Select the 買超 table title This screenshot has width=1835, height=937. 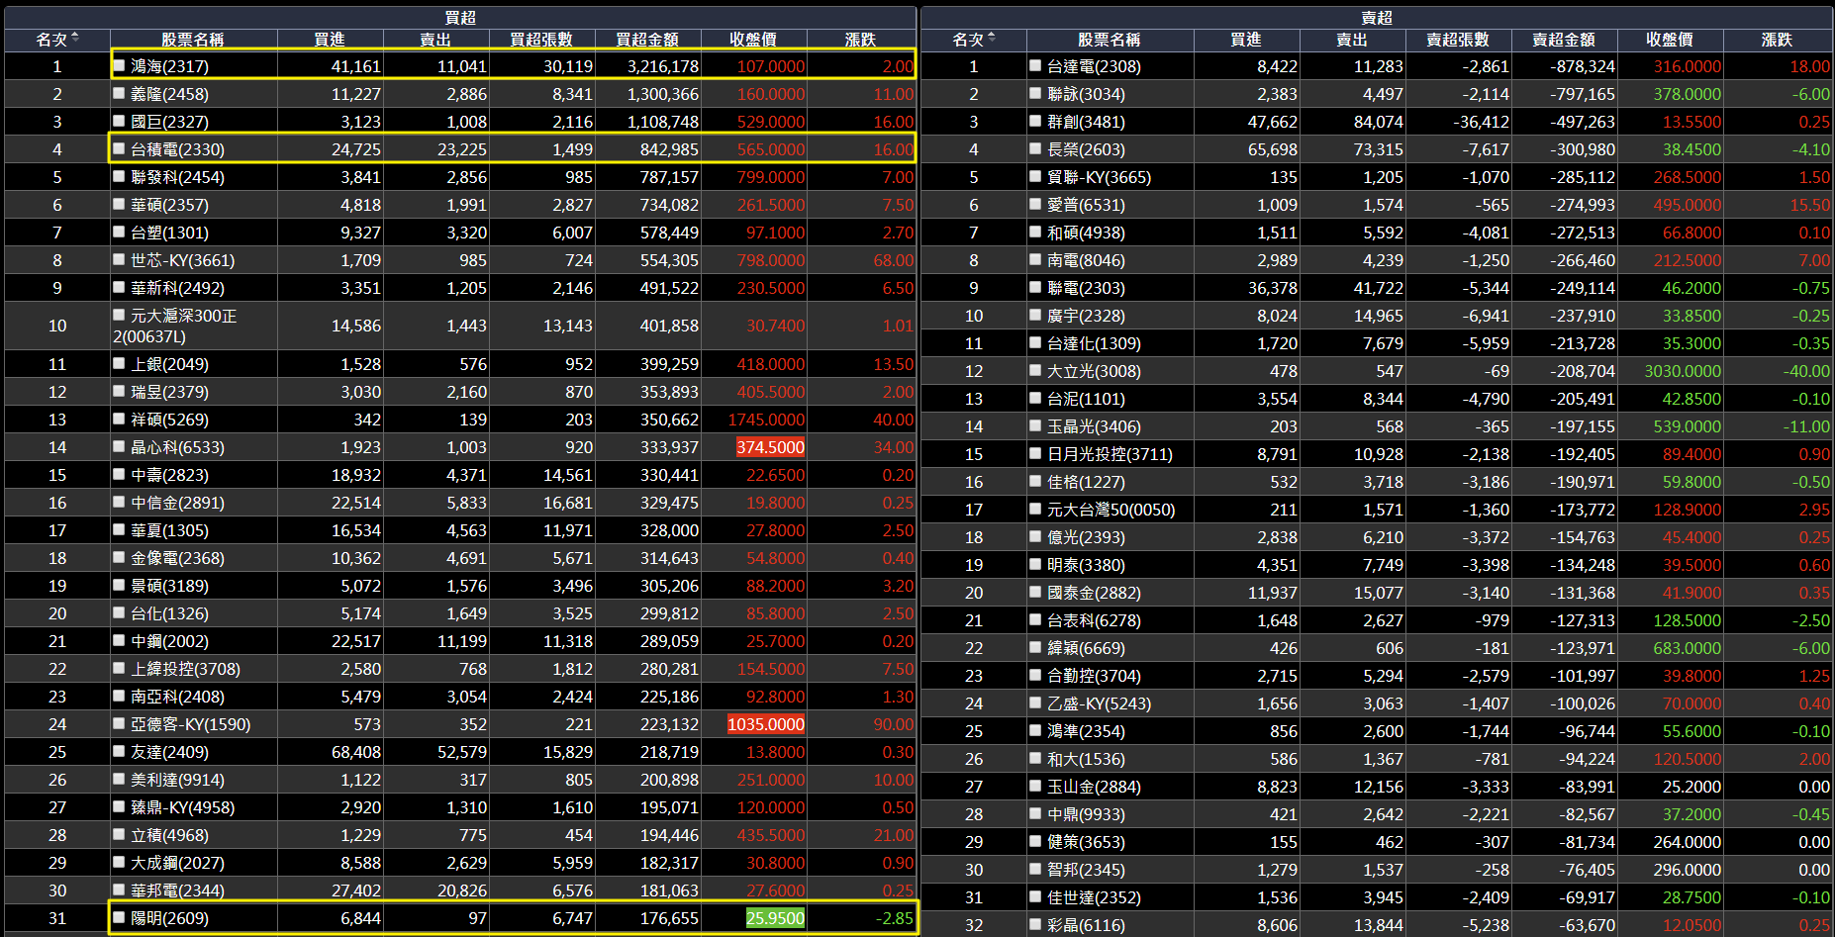(x=460, y=18)
